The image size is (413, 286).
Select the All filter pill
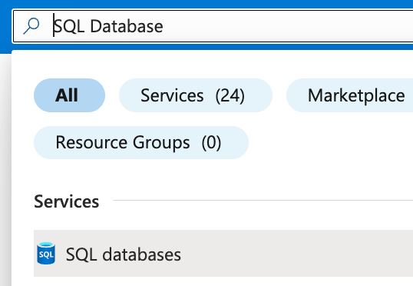(x=69, y=95)
